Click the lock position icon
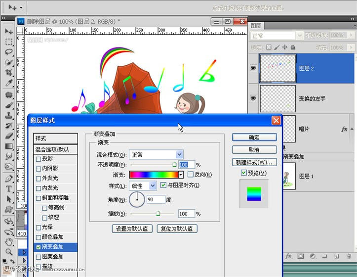Image resolution: width=357 pixels, height=277 pixels. (284, 47)
